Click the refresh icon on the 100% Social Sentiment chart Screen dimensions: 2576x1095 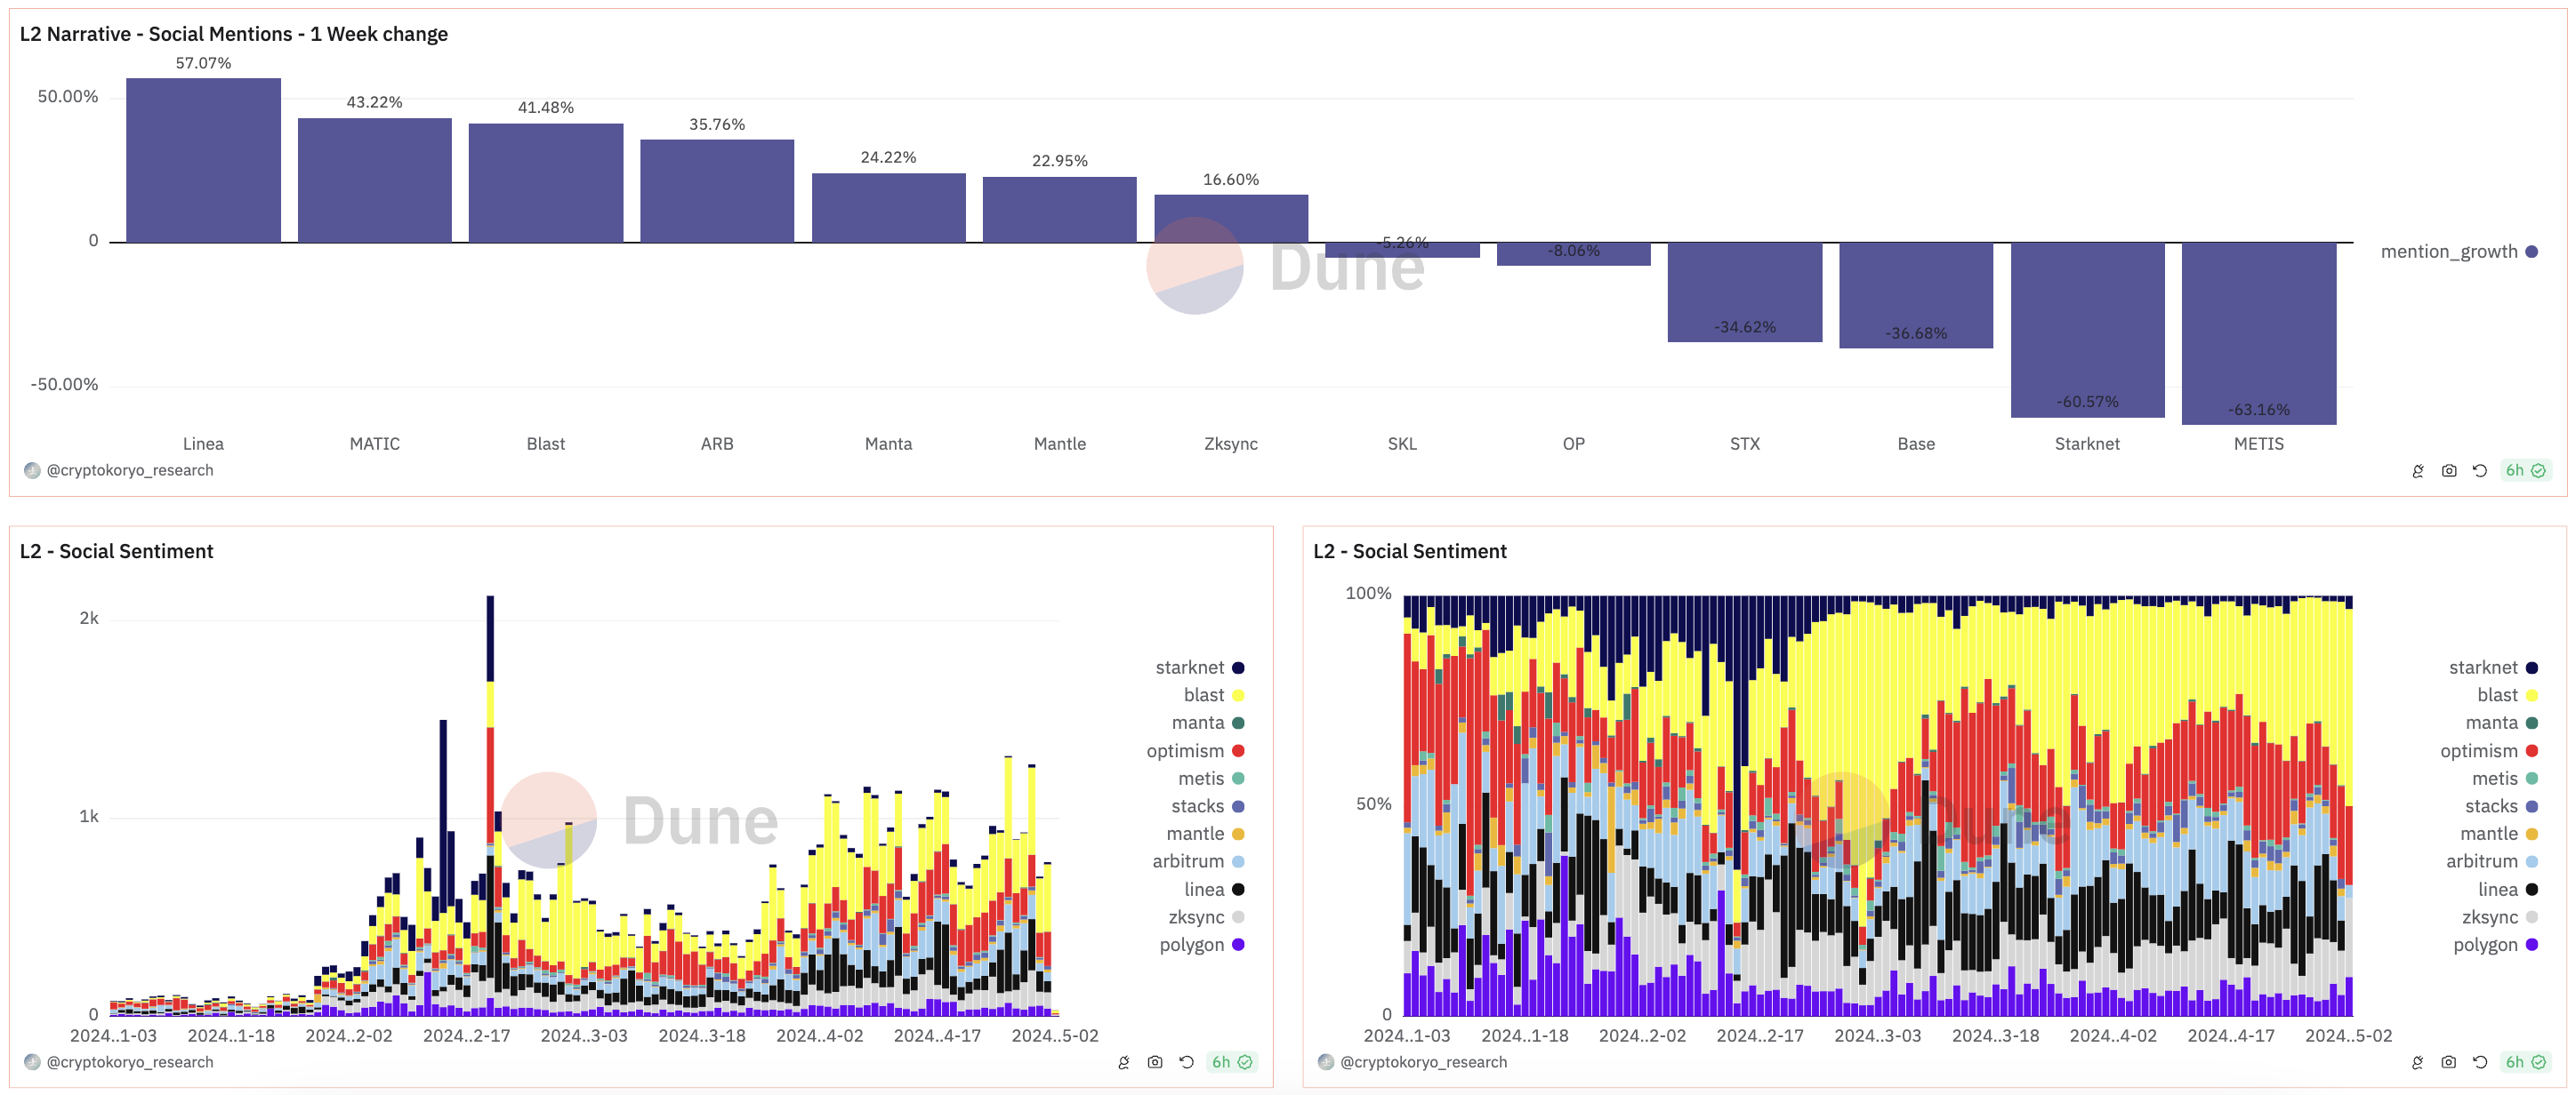(2480, 1062)
